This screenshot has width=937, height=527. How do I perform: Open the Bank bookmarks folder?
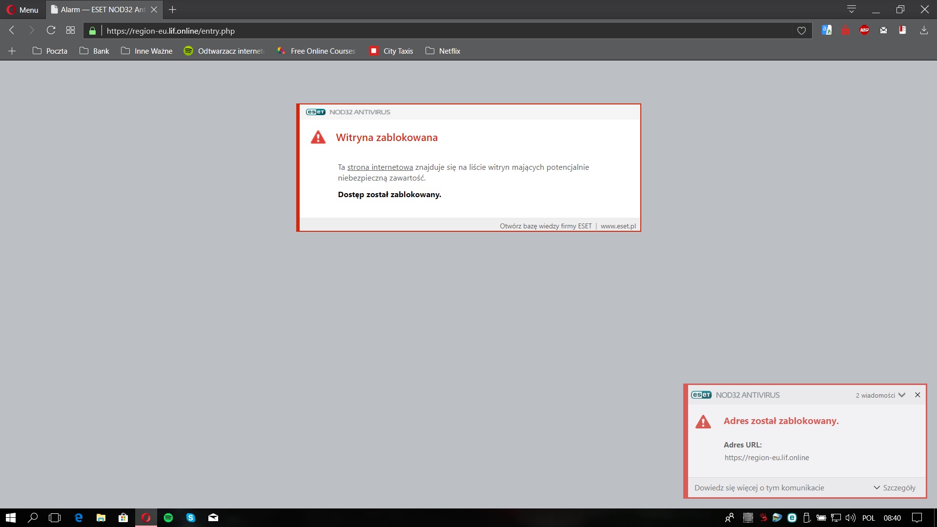tap(94, 51)
